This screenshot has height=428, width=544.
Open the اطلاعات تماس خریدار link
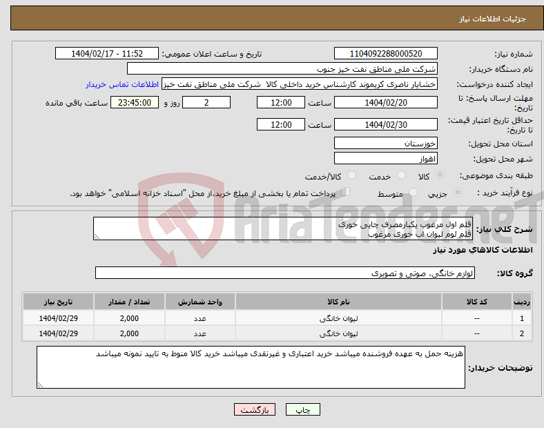(x=122, y=84)
